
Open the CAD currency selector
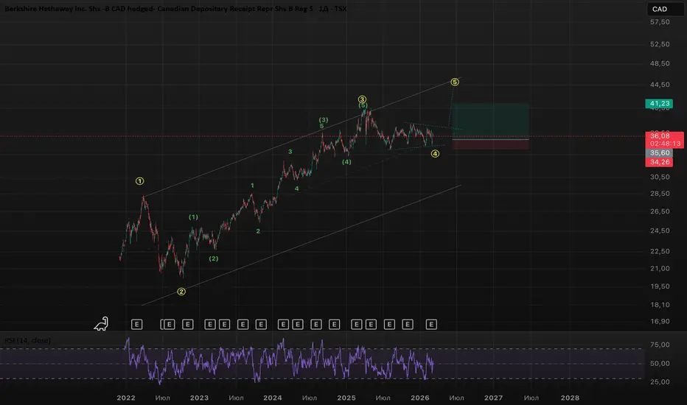coord(665,9)
